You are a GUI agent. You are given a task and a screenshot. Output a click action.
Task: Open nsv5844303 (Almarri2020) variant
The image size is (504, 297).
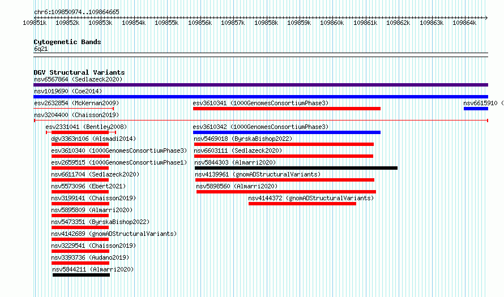coord(235,162)
